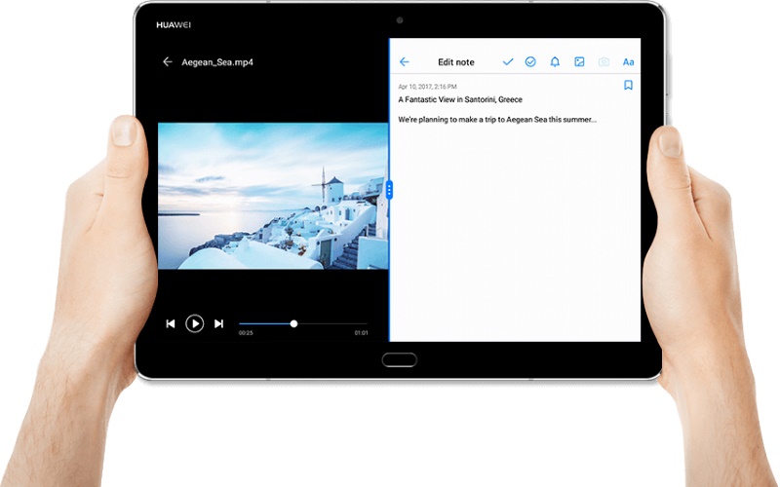Click the back arrow in Edit note

(405, 62)
